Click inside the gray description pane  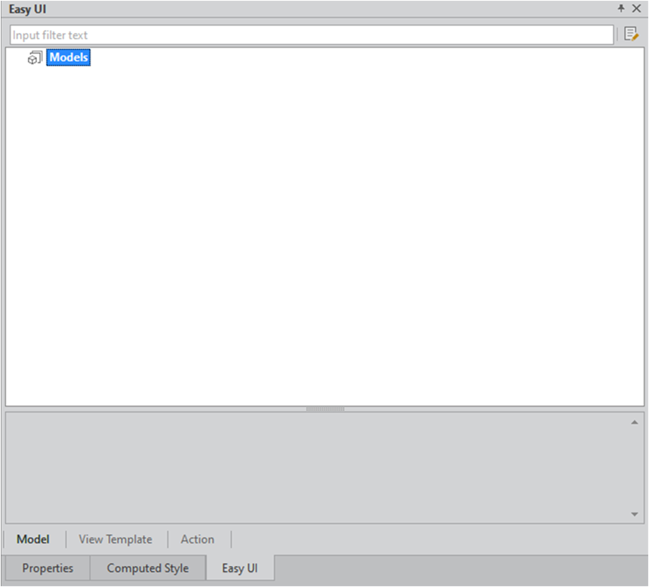[317, 468]
